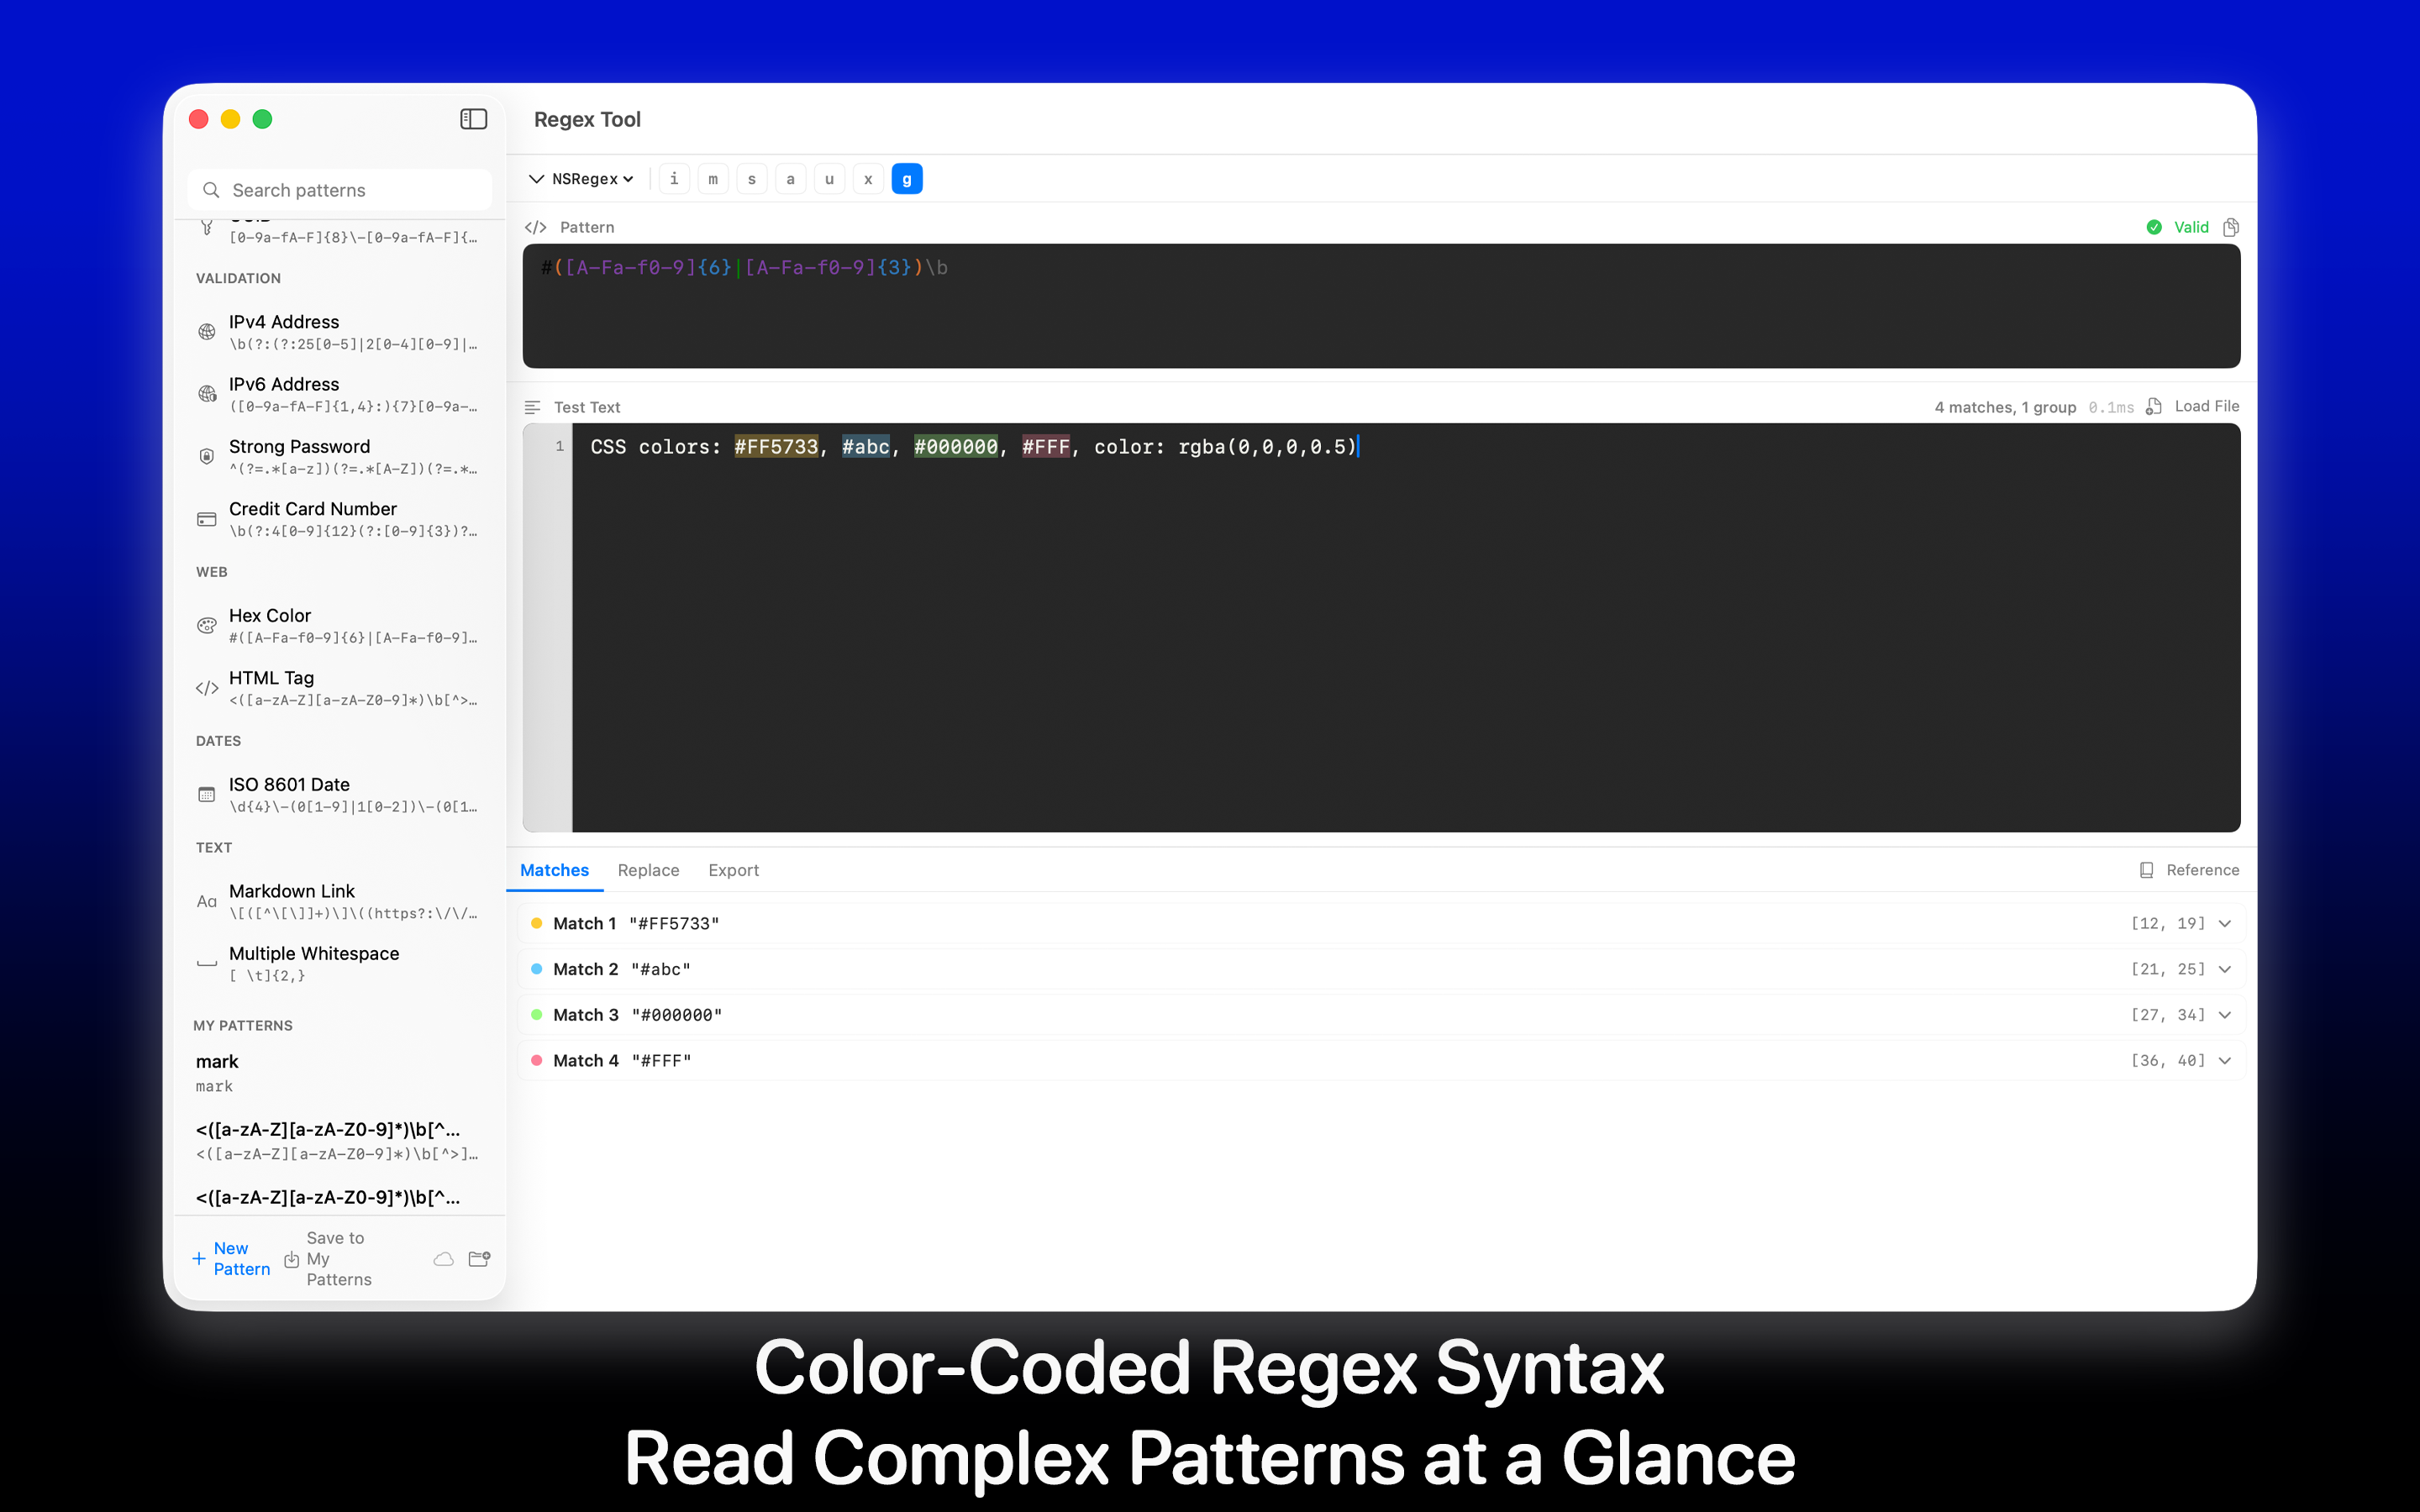Click the globe icon next to IPv4 Address
Image resolution: width=2420 pixels, height=1512 pixels.
pos(206,331)
